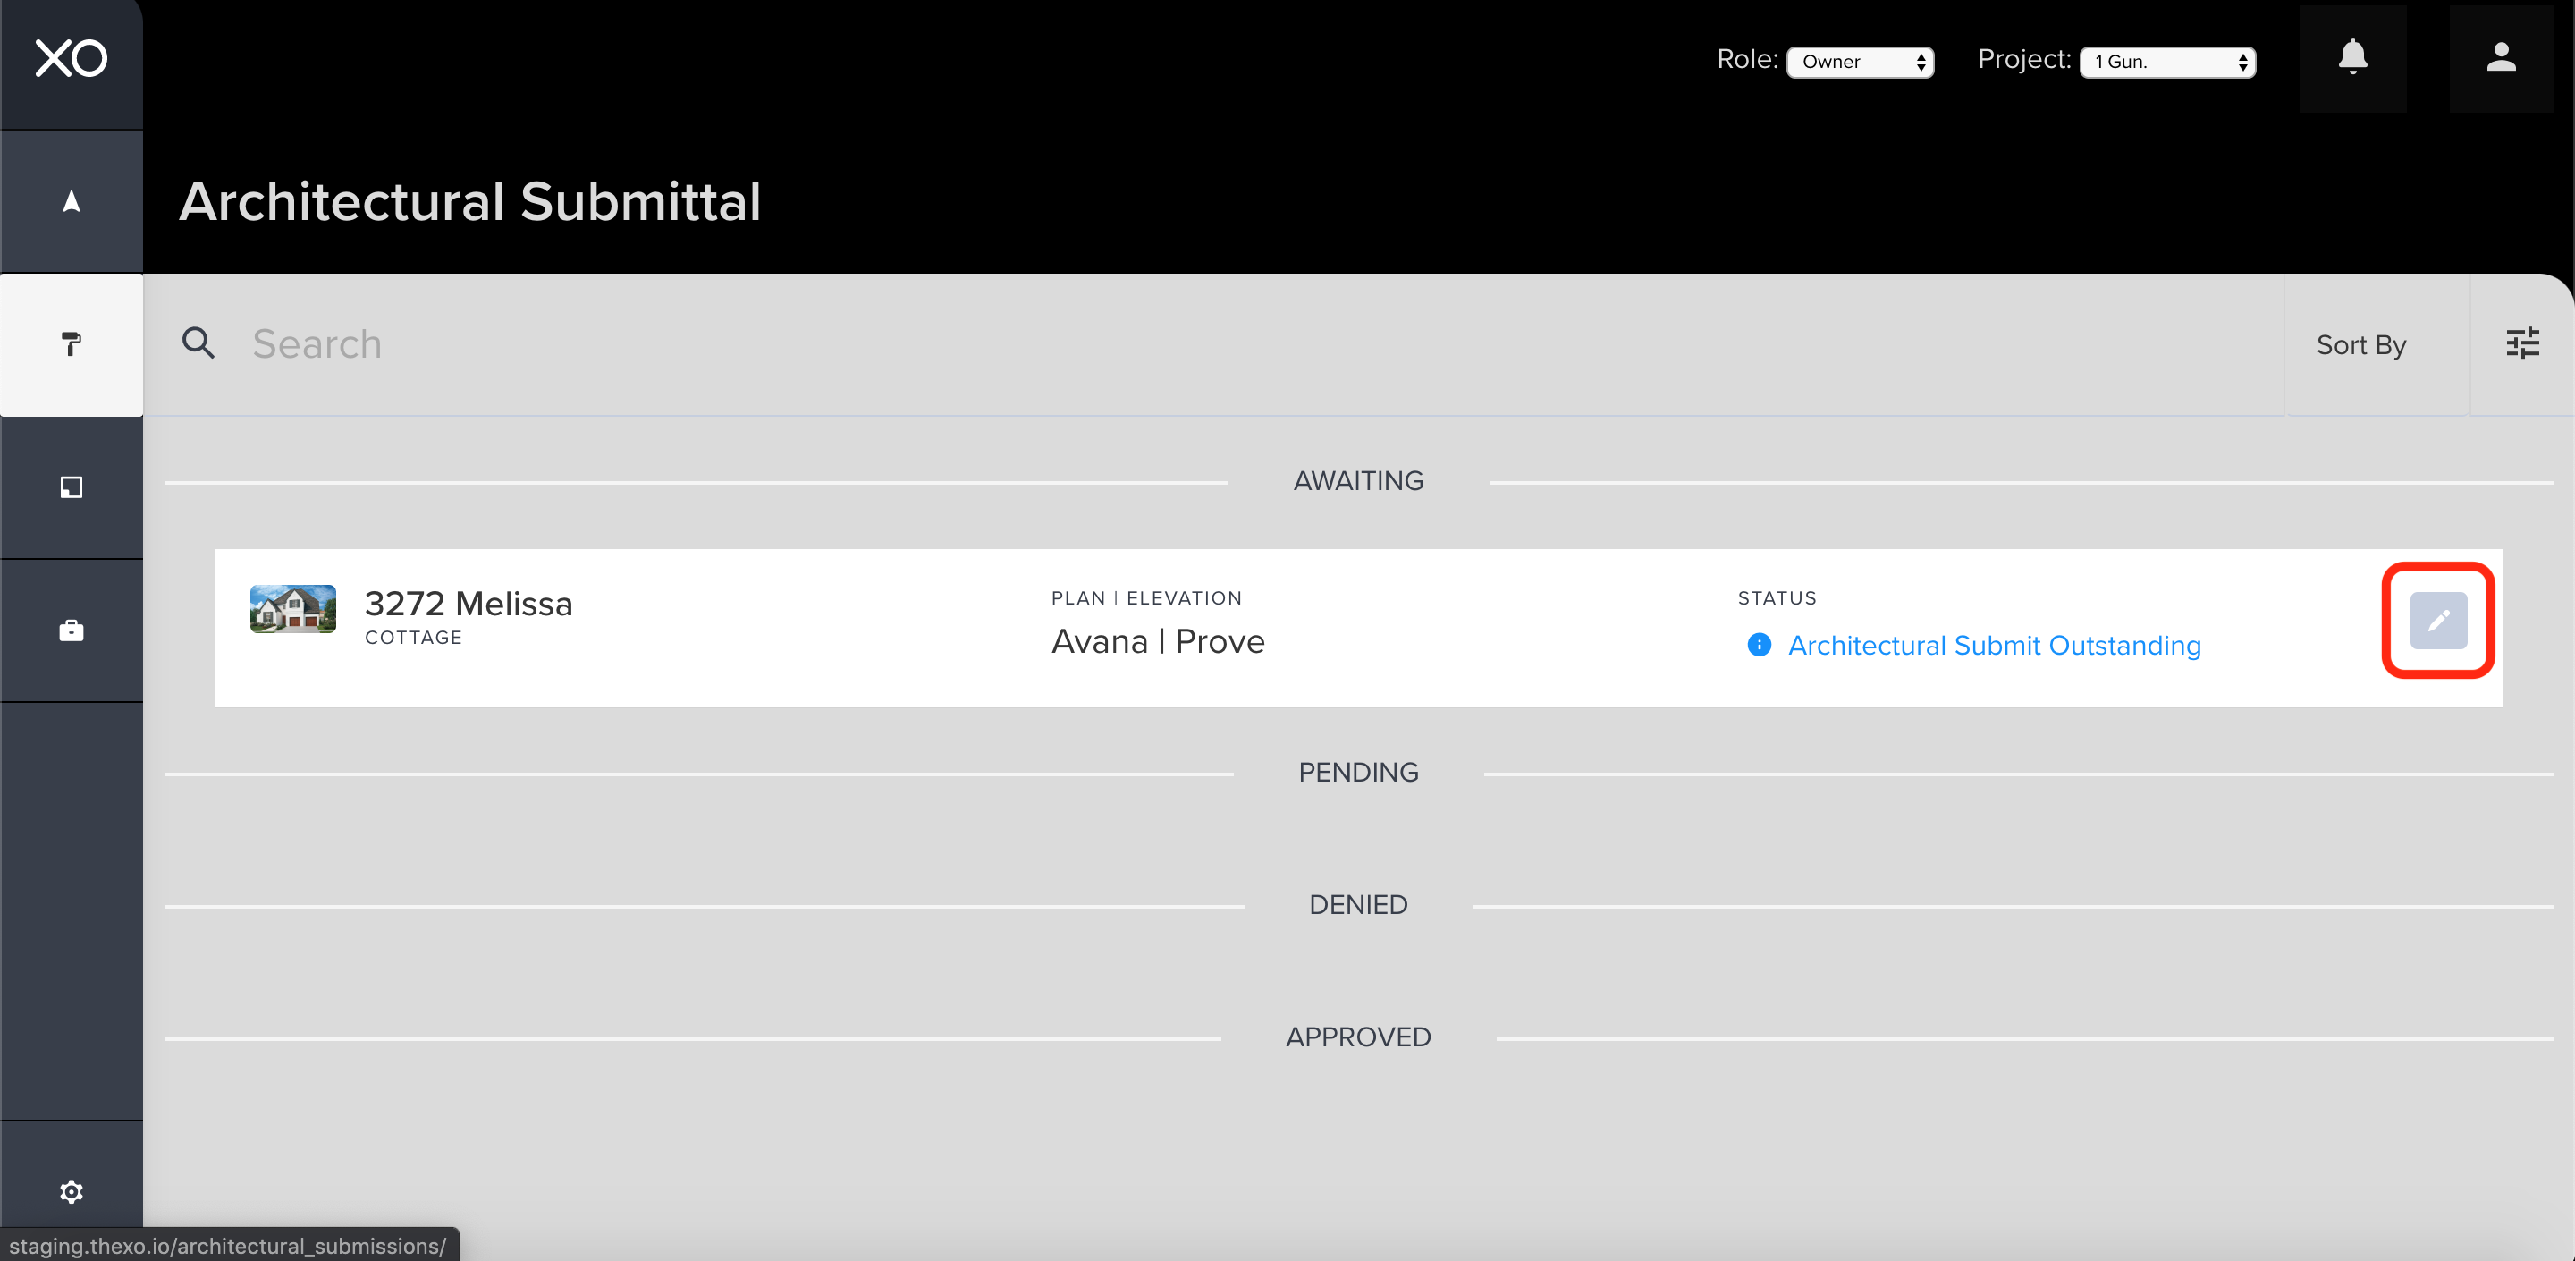Open the navigation arrow sidebar item
Screen dimensions: 2575x1261
coord(71,201)
